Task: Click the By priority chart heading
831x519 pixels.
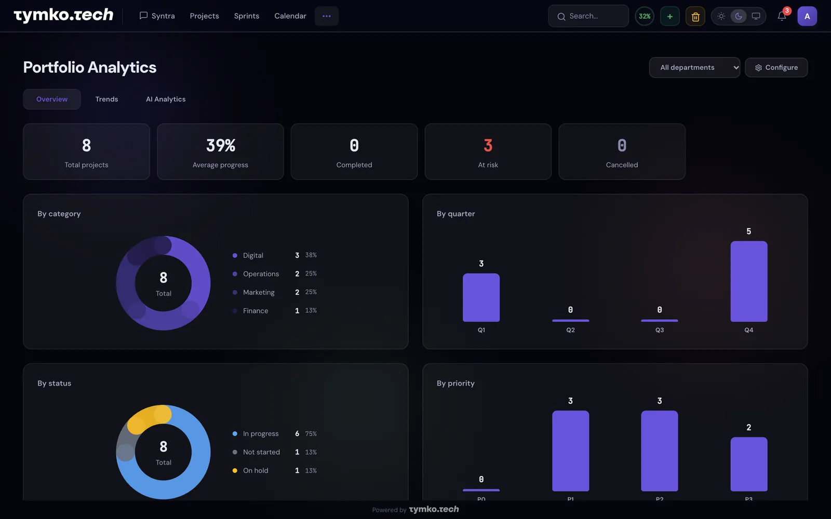Action: pyautogui.click(x=455, y=384)
